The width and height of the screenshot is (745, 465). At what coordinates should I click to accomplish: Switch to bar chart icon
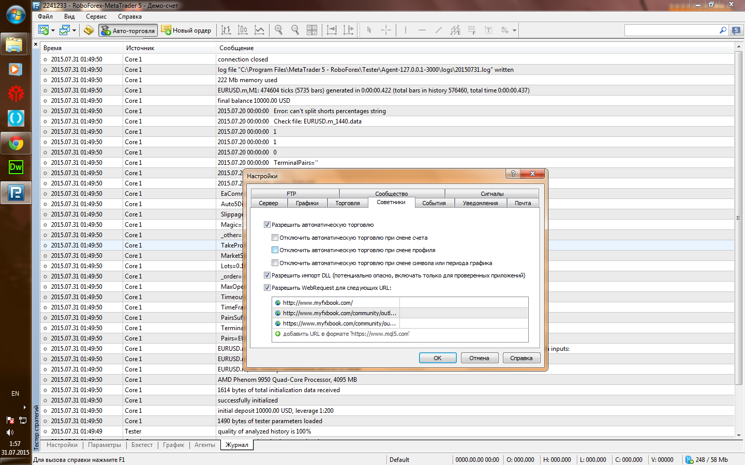(226, 30)
